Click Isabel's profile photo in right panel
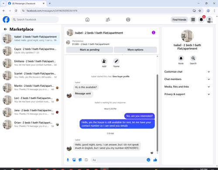This screenshot has height=170, width=218. 187,36
